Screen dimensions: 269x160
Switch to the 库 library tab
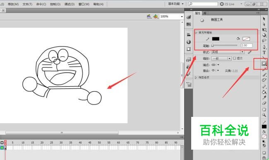(205, 13)
